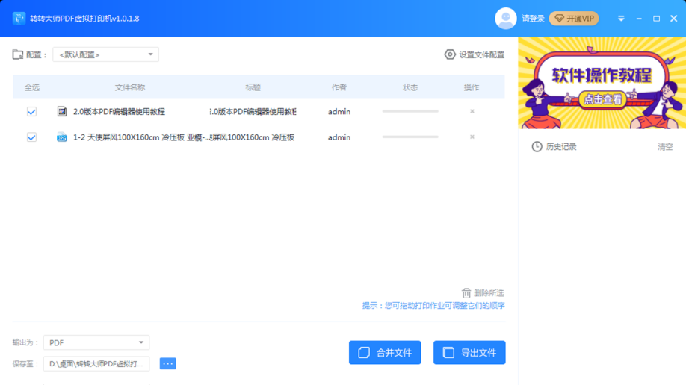Click the 保存至 save path field
The width and height of the screenshot is (686, 385).
96,363
